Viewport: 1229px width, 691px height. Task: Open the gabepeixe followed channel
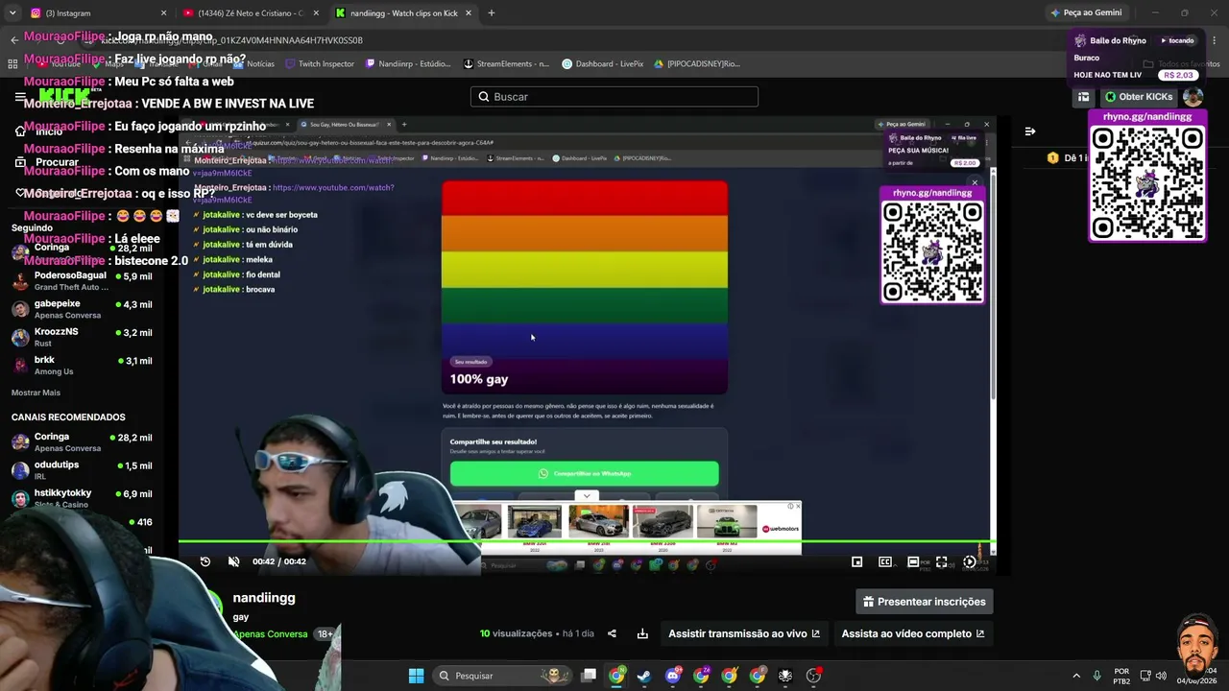(x=82, y=309)
